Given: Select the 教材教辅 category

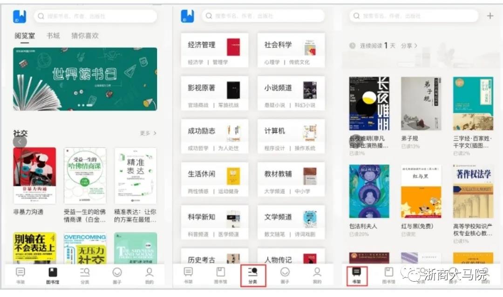Looking at the screenshot, I should [x=291, y=179].
